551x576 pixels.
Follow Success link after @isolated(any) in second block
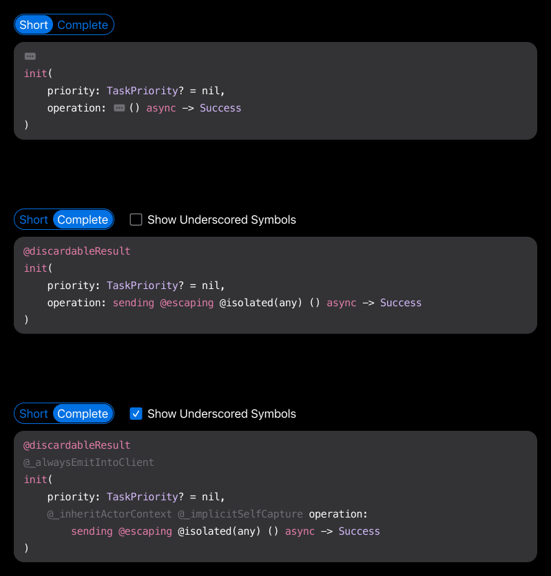coord(401,303)
